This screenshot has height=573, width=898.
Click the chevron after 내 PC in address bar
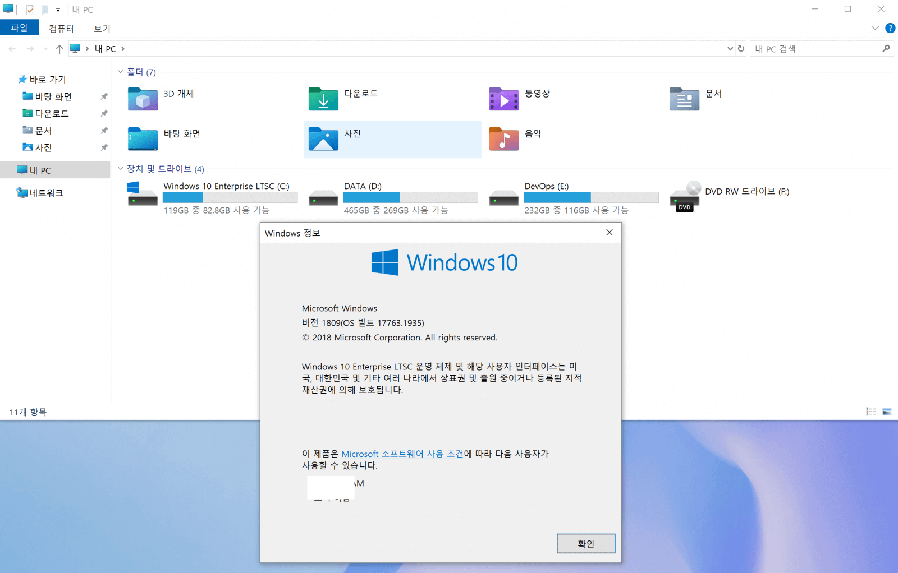click(x=123, y=49)
